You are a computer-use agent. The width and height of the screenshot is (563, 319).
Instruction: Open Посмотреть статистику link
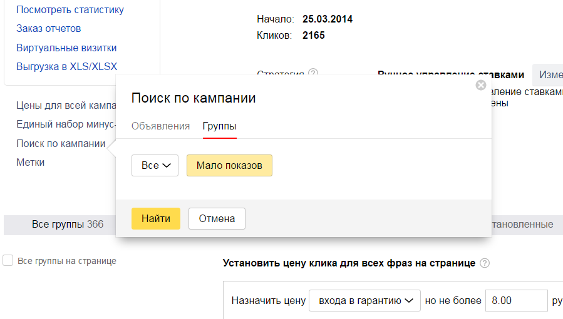coord(70,10)
